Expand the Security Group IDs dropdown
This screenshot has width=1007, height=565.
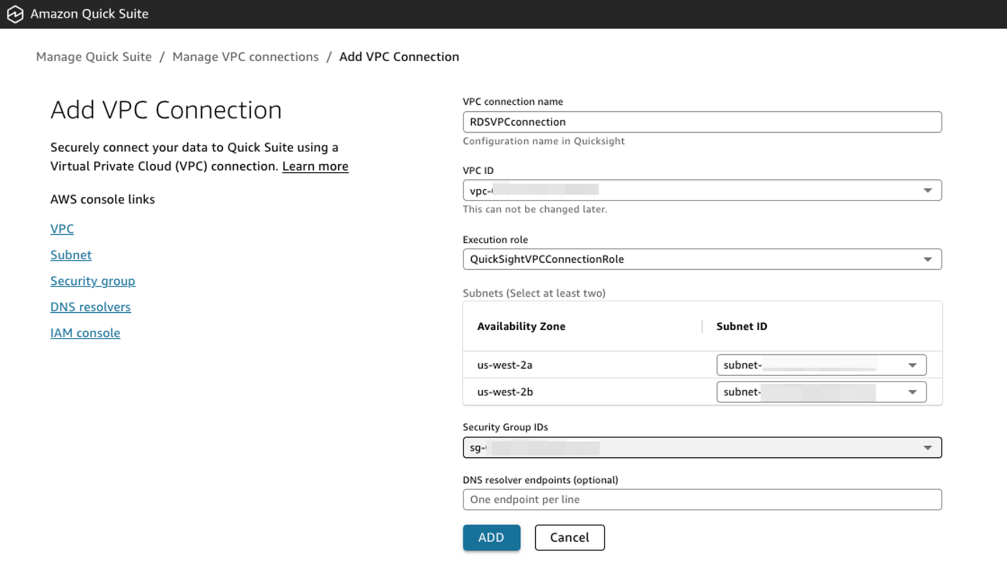701,448
